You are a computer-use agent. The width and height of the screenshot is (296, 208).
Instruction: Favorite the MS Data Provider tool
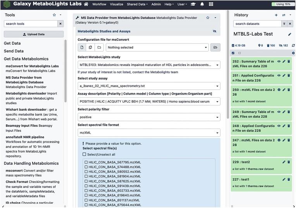pyautogui.click(x=208, y=18)
